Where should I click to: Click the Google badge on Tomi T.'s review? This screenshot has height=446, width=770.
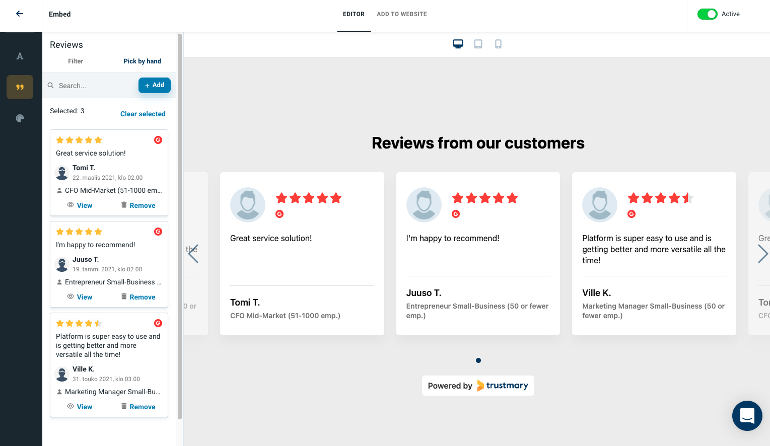158,140
